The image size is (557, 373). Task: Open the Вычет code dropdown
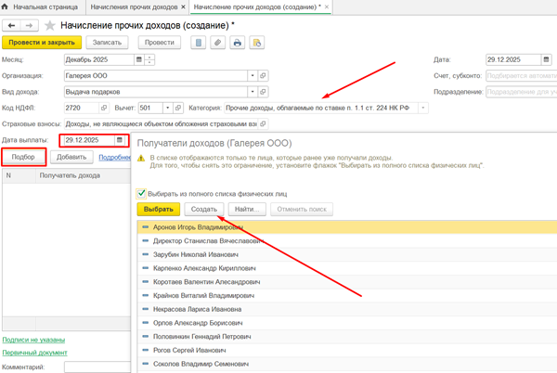[168, 108]
